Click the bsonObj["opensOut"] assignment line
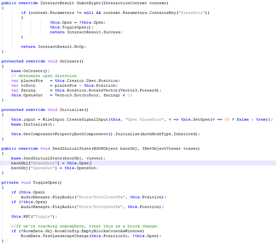 point(55,168)
